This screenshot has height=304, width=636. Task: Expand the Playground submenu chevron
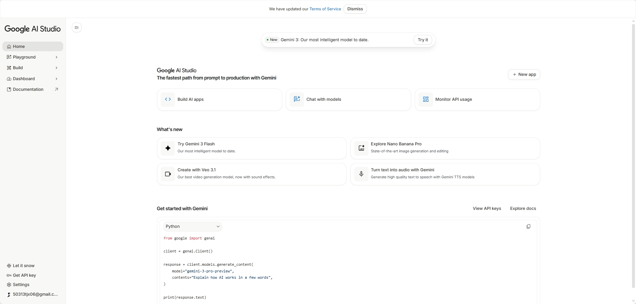pyautogui.click(x=57, y=57)
